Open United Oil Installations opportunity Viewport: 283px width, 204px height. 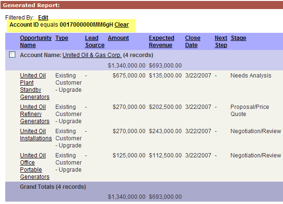pyautogui.click(x=36, y=135)
